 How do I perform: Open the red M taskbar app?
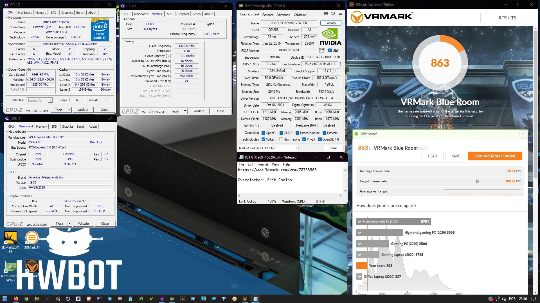pyautogui.click(x=89, y=299)
